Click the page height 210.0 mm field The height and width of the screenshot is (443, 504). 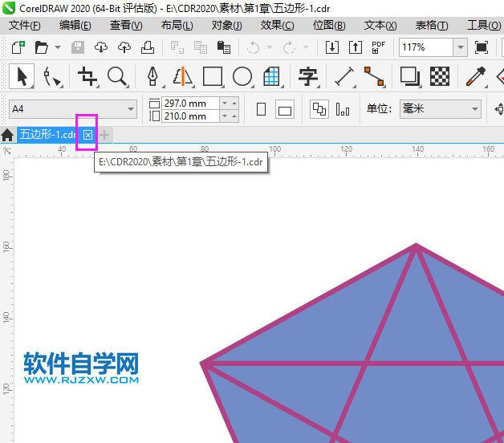pos(191,116)
